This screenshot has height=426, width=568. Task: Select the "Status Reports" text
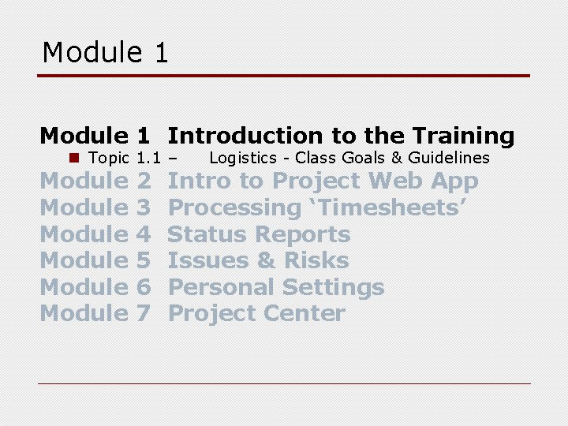[x=259, y=235]
